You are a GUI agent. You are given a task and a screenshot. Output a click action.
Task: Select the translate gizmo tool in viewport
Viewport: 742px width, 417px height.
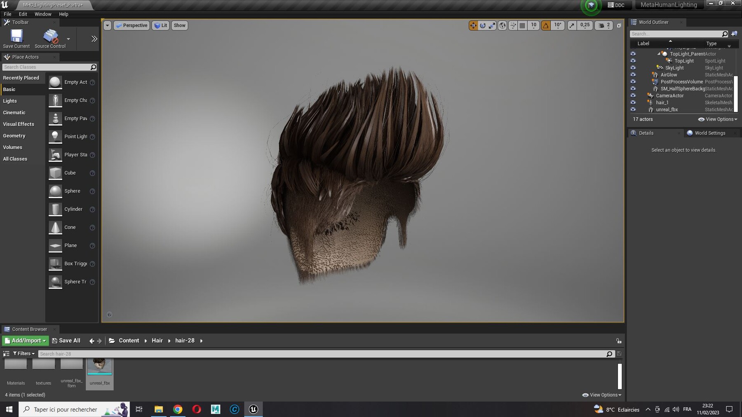(x=473, y=26)
